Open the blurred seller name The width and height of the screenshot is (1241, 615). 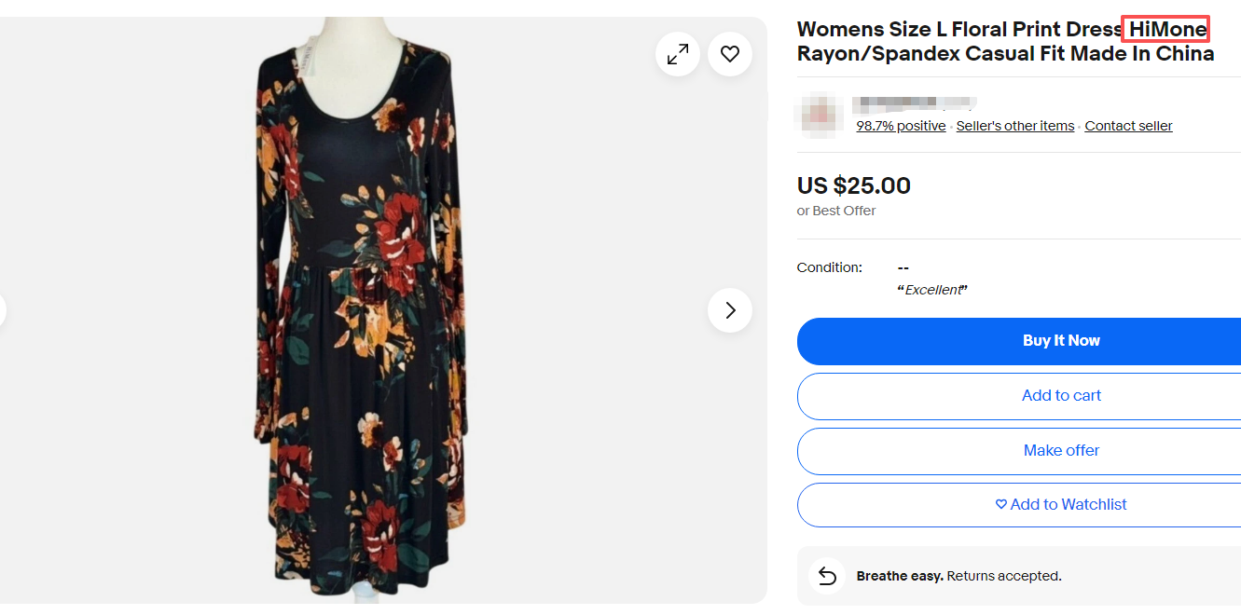tap(916, 102)
